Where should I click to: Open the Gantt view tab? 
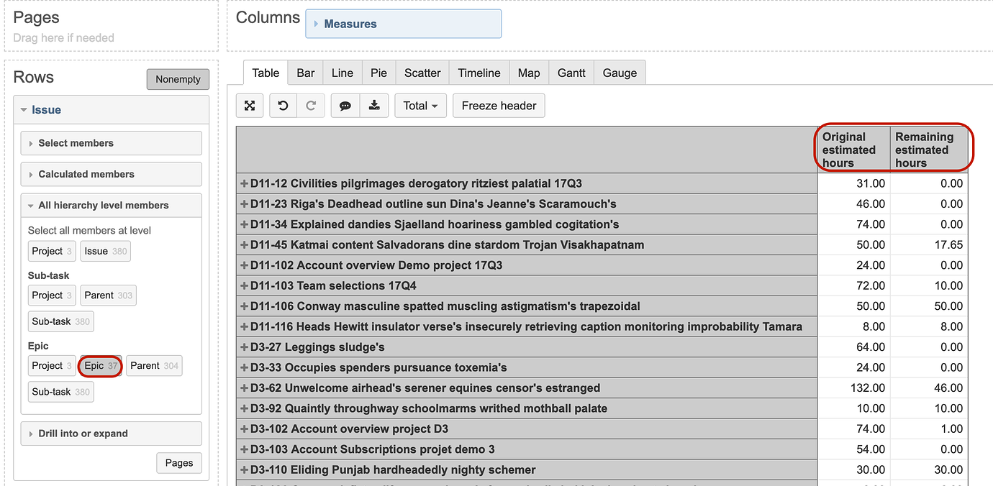(571, 73)
